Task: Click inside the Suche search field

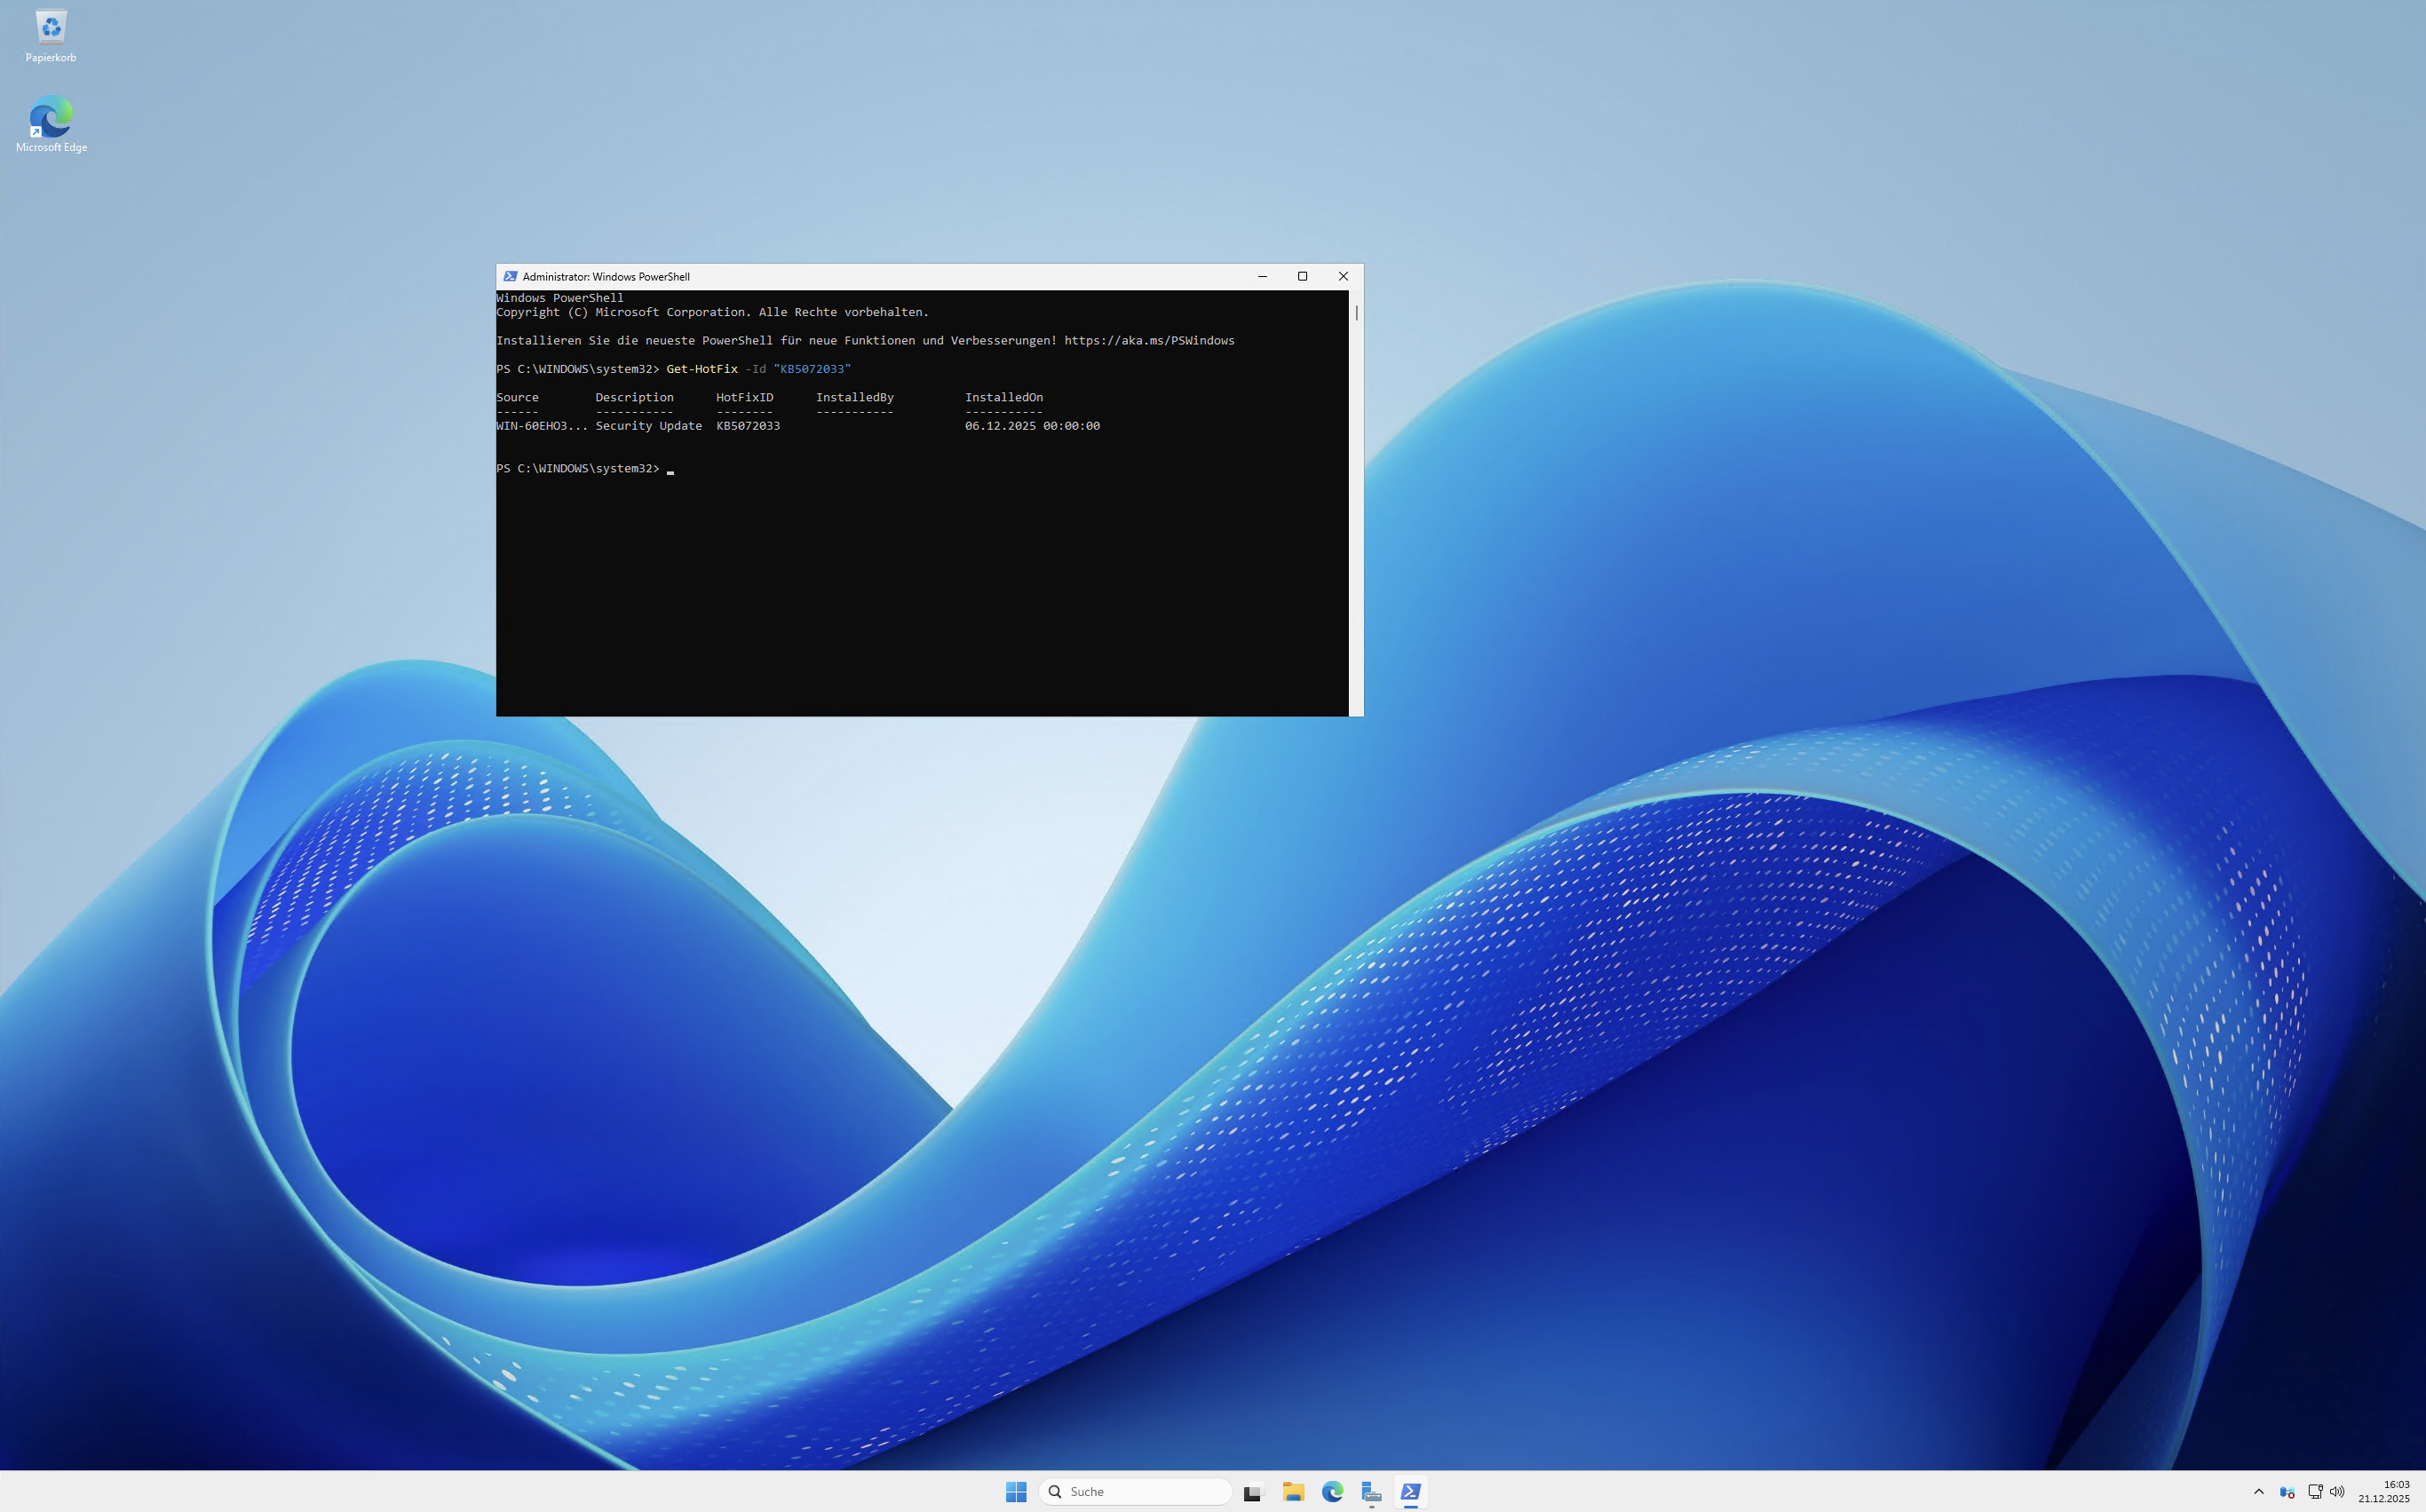Action: (x=1135, y=1491)
